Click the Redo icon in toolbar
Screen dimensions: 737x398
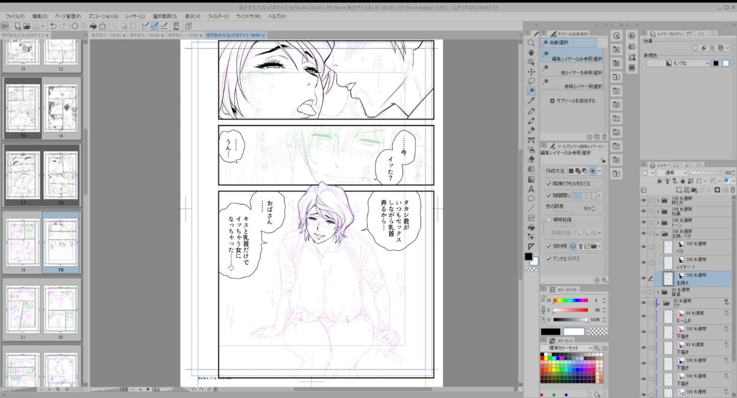(62, 26)
